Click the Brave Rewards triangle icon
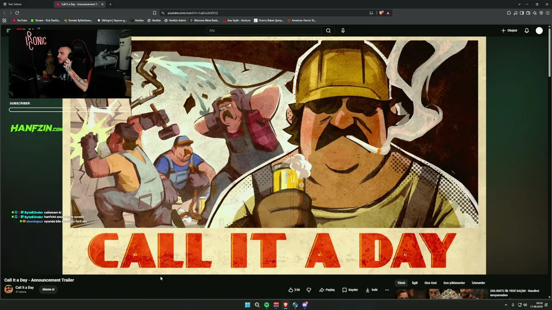The width and height of the screenshot is (552, 310). 388,13
